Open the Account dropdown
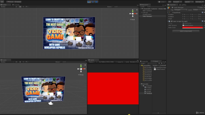The image size is (205, 115). tap(177, 2)
